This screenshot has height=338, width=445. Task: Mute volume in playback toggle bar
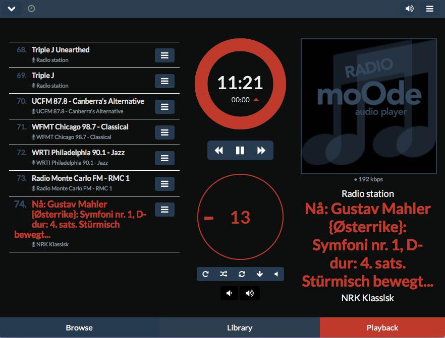tap(276, 274)
